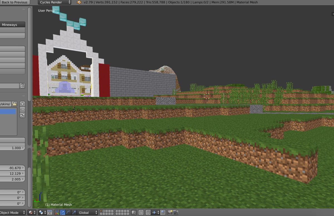Toggle manipulate center points only
334x216 pixels.
pos(50,212)
